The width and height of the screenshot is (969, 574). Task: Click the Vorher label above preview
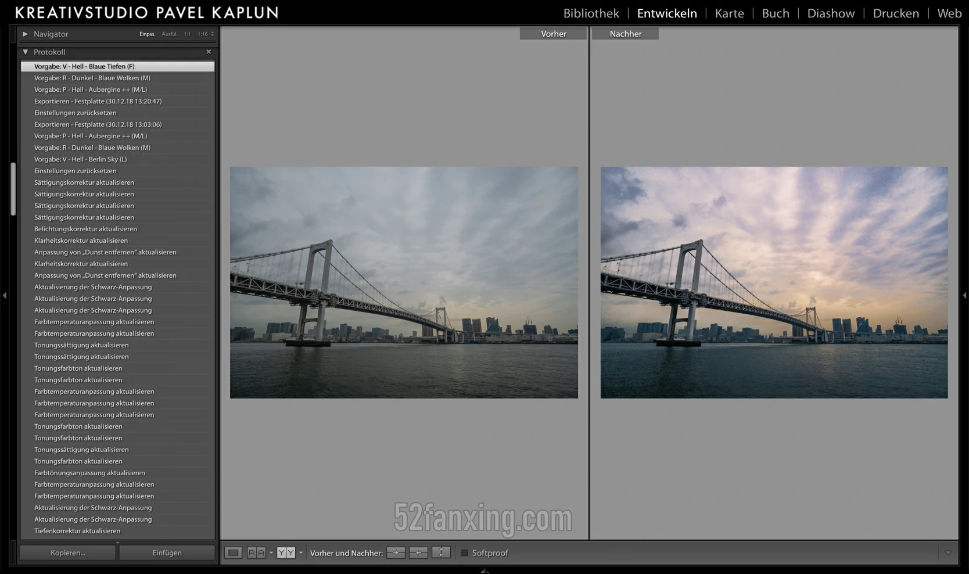[554, 34]
